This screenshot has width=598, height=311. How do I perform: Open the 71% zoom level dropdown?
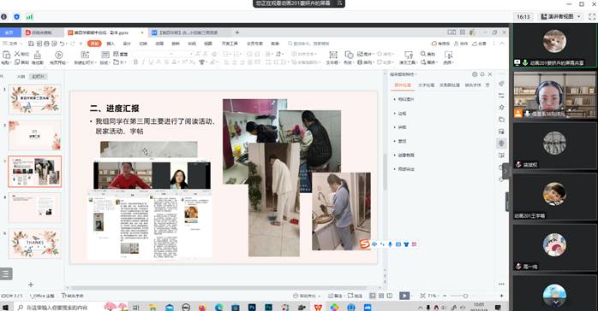pos(433,296)
